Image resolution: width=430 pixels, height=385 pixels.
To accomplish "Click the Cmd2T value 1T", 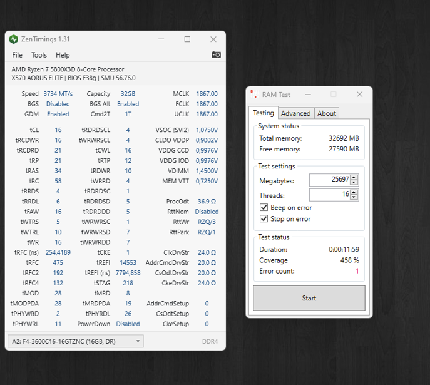I will click(128, 114).
